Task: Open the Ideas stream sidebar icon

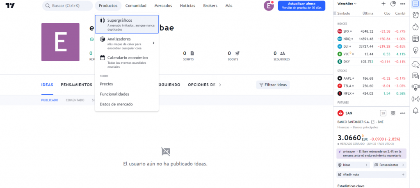Action: click(415, 87)
